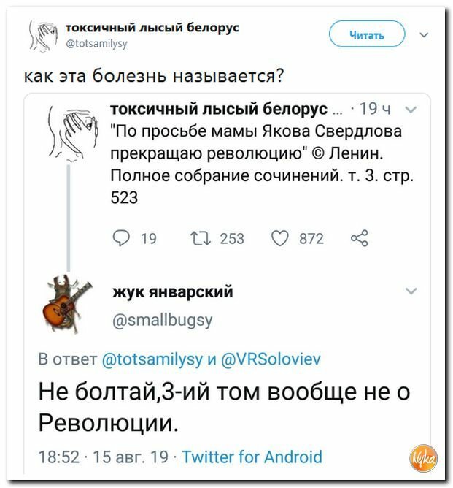Click the reply speech bubble icon
Image resolution: width=453 pixels, height=488 pixels.
(x=121, y=238)
